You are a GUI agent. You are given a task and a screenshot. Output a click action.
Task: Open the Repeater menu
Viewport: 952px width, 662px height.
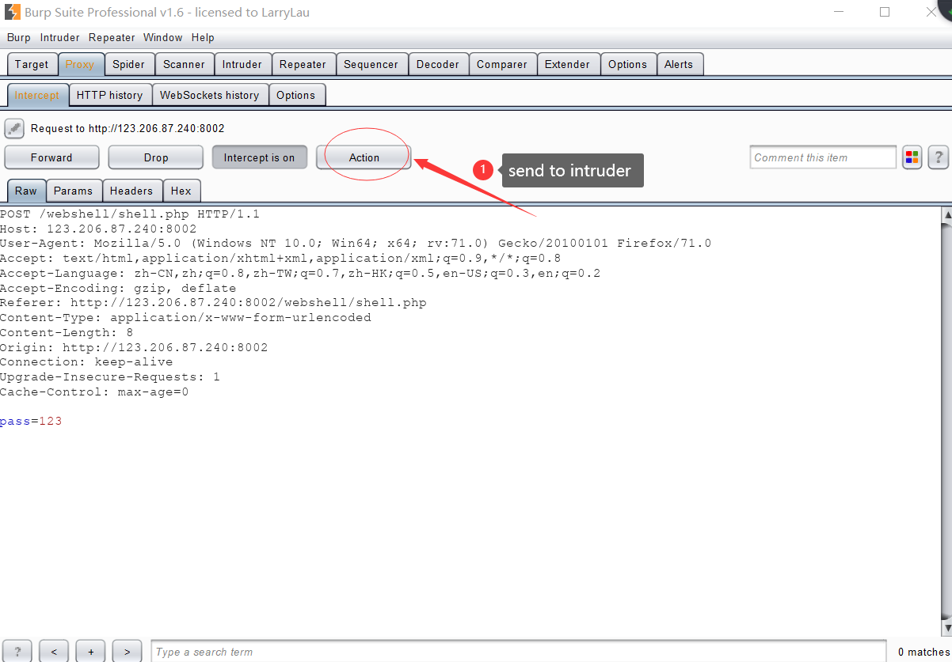pos(112,37)
